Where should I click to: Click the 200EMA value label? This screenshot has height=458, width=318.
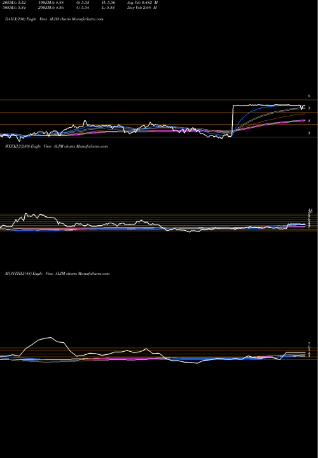(x=51, y=8)
